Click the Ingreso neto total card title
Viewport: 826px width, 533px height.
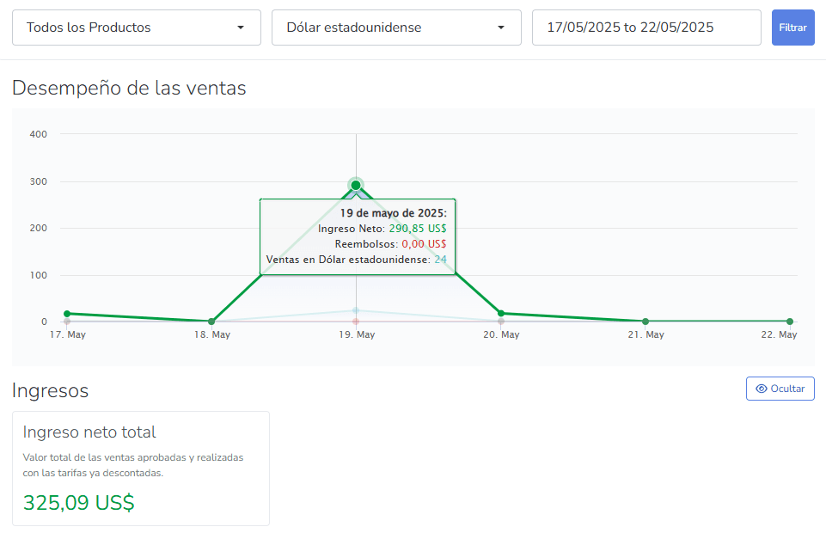pyautogui.click(x=89, y=432)
